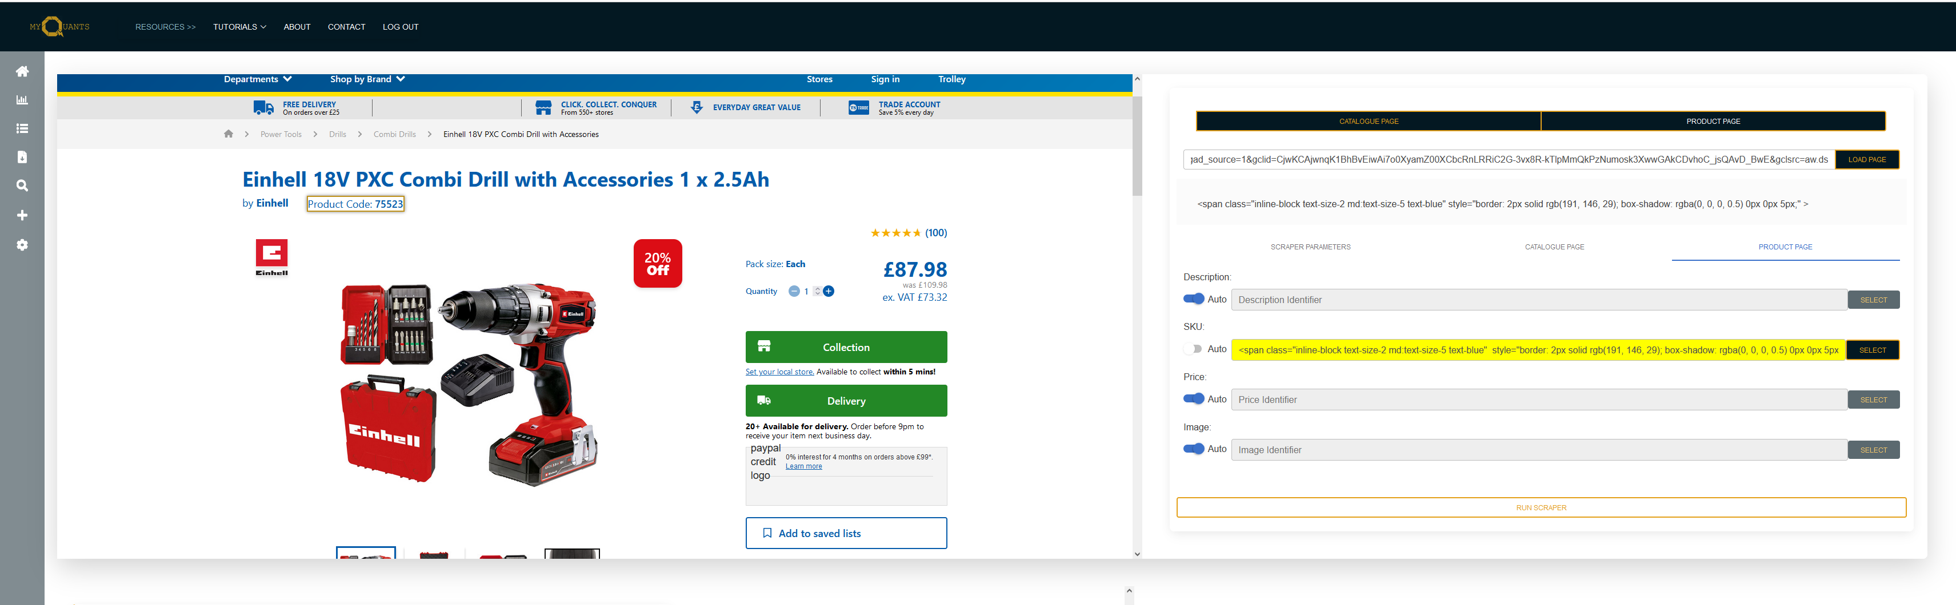This screenshot has height=605, width=1956.
Task: Click the Click Collect store icon
Action: 543,108
